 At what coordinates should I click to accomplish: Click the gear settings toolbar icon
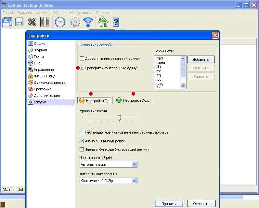click(75, 22)
